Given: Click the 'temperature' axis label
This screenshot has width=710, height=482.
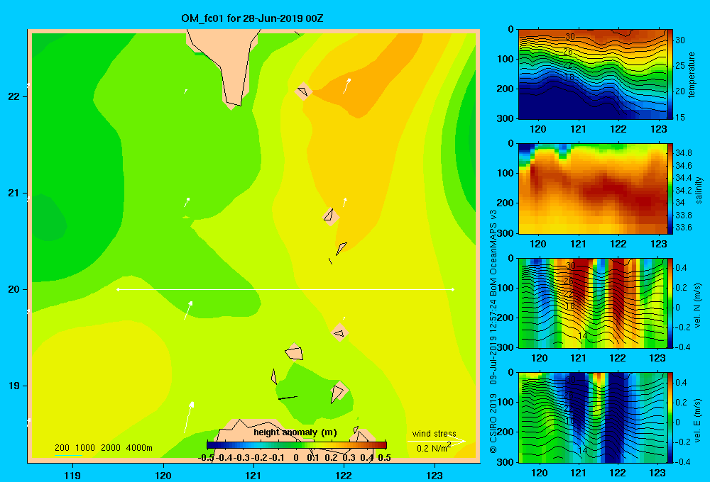Looking at the screenshot, I should tap(692, 74).
